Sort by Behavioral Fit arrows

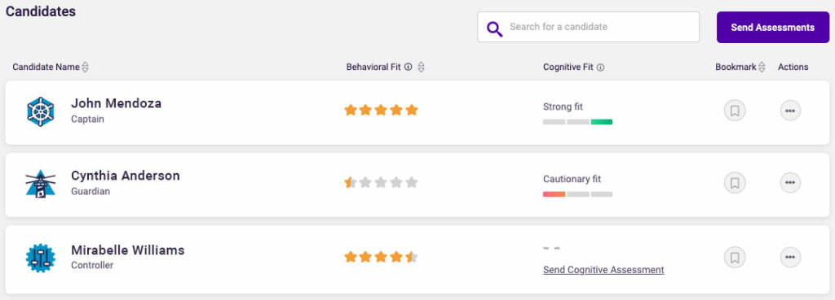[x=422, y=67]
